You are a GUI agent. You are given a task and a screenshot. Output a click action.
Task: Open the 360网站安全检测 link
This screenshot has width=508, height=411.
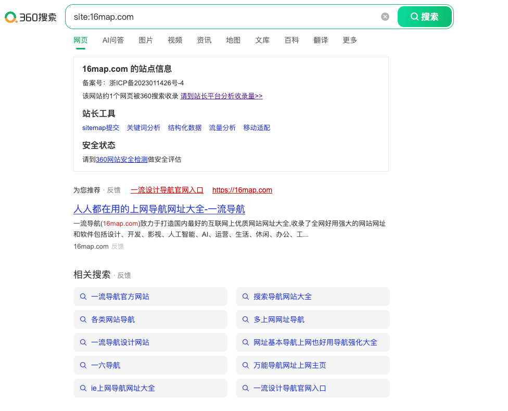click(x=121, y=160)
